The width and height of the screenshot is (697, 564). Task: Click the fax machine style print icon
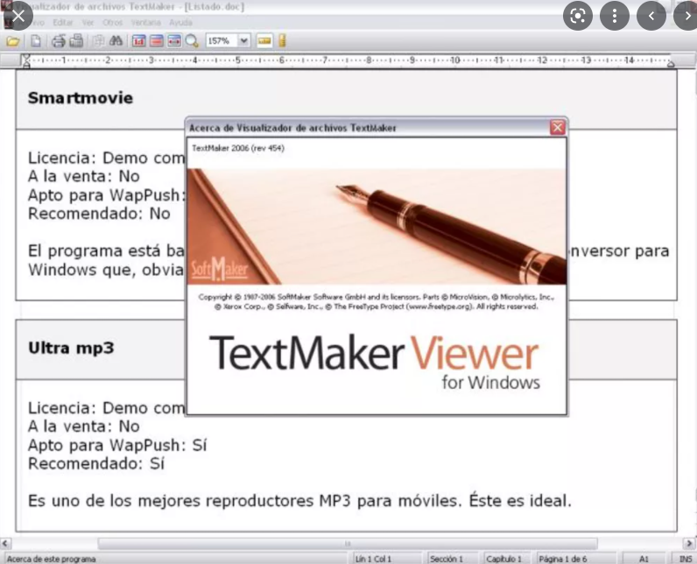tap(76, 41)
